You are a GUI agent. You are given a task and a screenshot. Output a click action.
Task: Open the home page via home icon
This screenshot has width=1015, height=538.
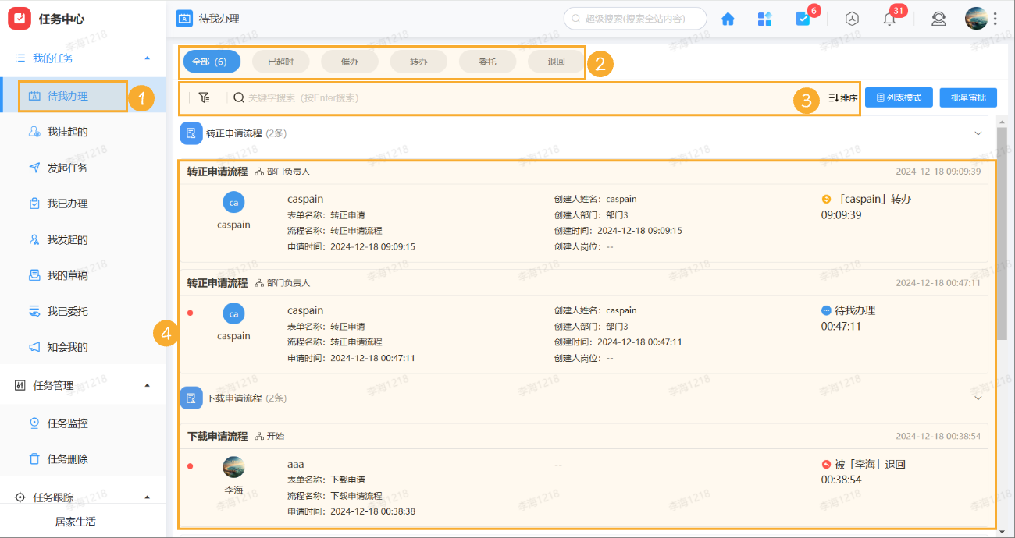coord(727,18)
